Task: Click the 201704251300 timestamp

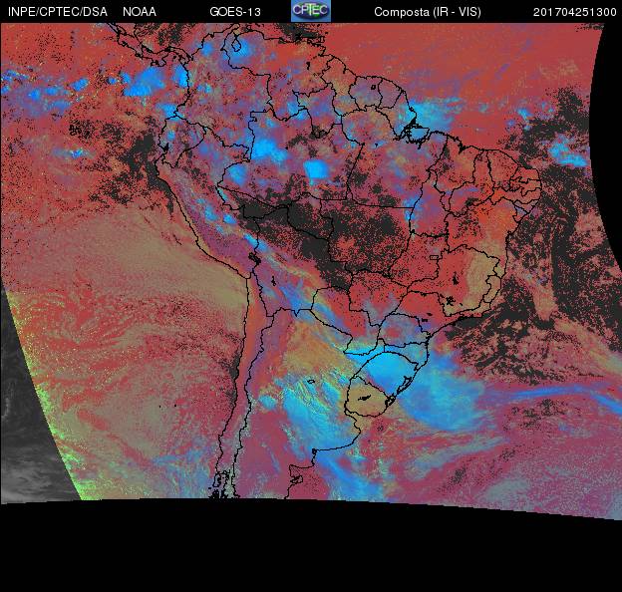Action: (575, 12)
